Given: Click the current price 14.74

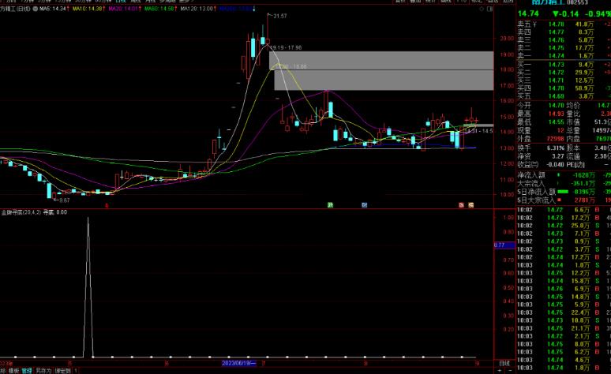Looking at the screenshot, I should 528,13.
